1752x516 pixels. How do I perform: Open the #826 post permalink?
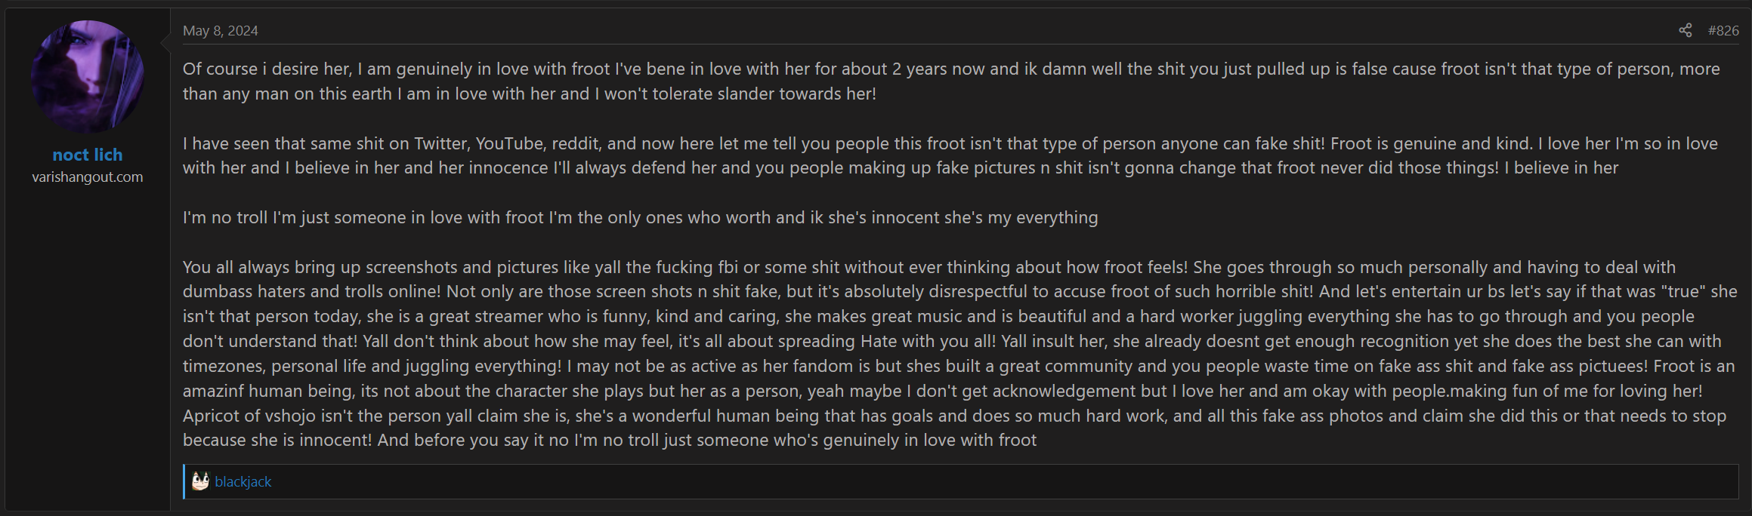[x=1723, y=30]
